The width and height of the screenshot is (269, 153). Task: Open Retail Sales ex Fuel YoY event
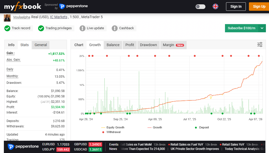tap(187, 145)
